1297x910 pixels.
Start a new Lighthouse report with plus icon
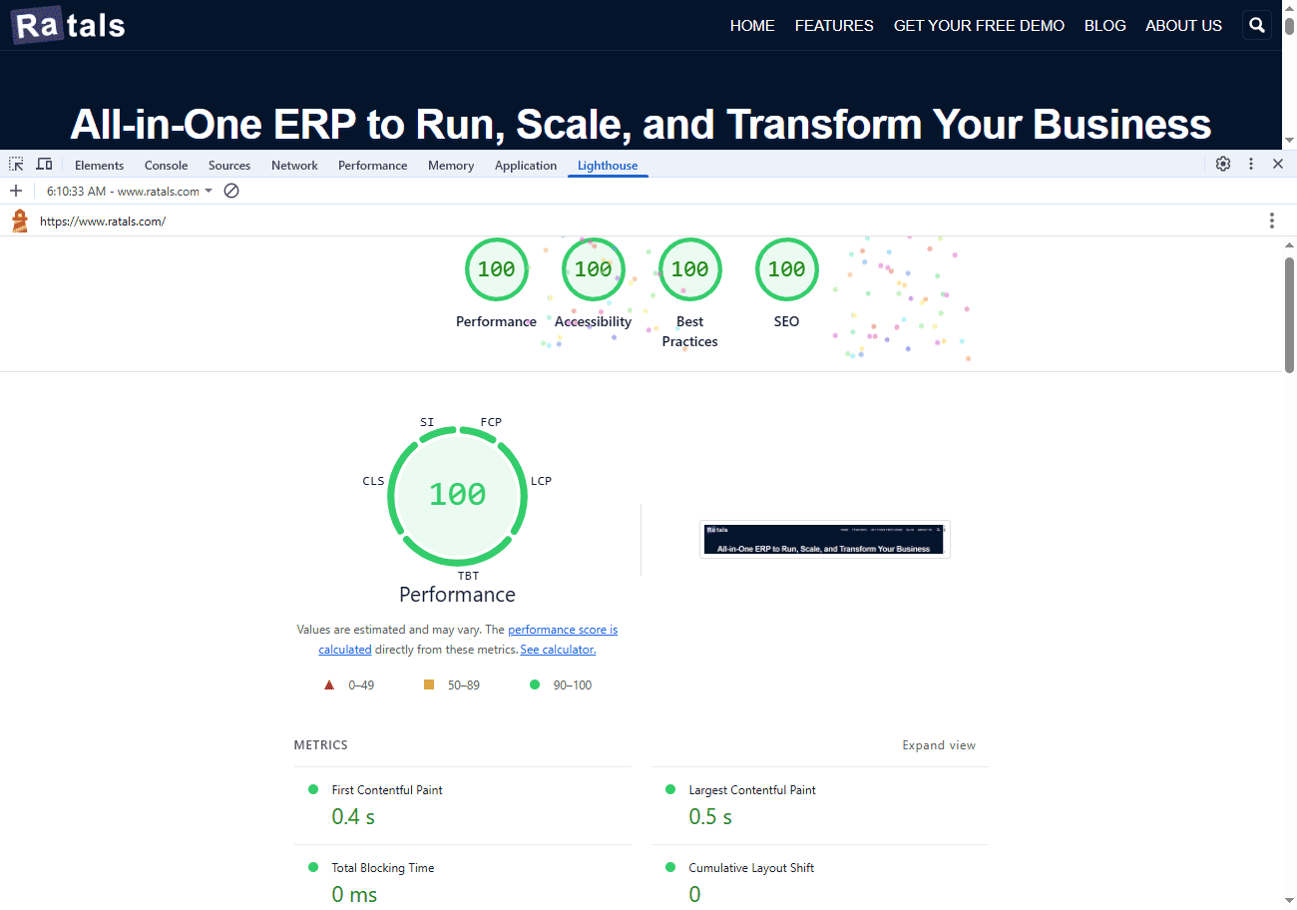(x=16, y=191)
